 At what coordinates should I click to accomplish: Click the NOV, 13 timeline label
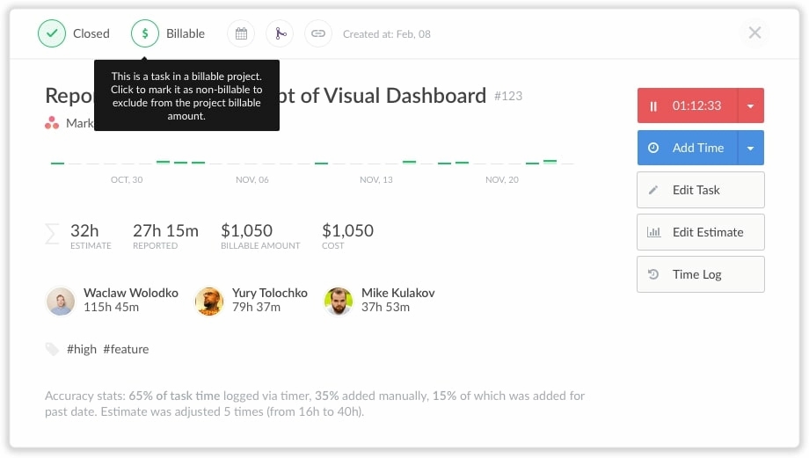coord(376,179)
